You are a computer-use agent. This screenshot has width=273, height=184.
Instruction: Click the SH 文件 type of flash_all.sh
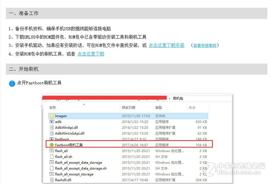161,156
